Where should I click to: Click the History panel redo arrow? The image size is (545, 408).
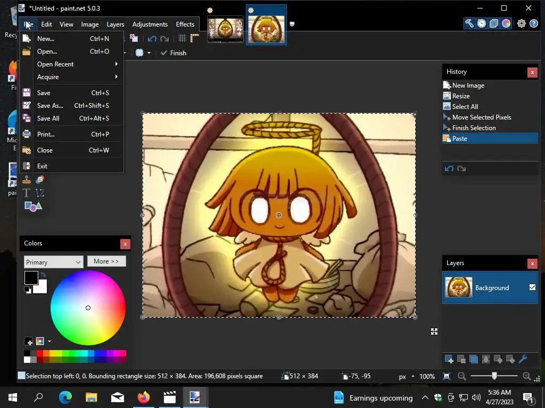(x=461, y=168)
